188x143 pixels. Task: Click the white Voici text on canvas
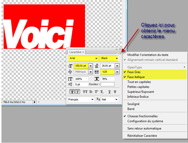[x=38, y=34]
